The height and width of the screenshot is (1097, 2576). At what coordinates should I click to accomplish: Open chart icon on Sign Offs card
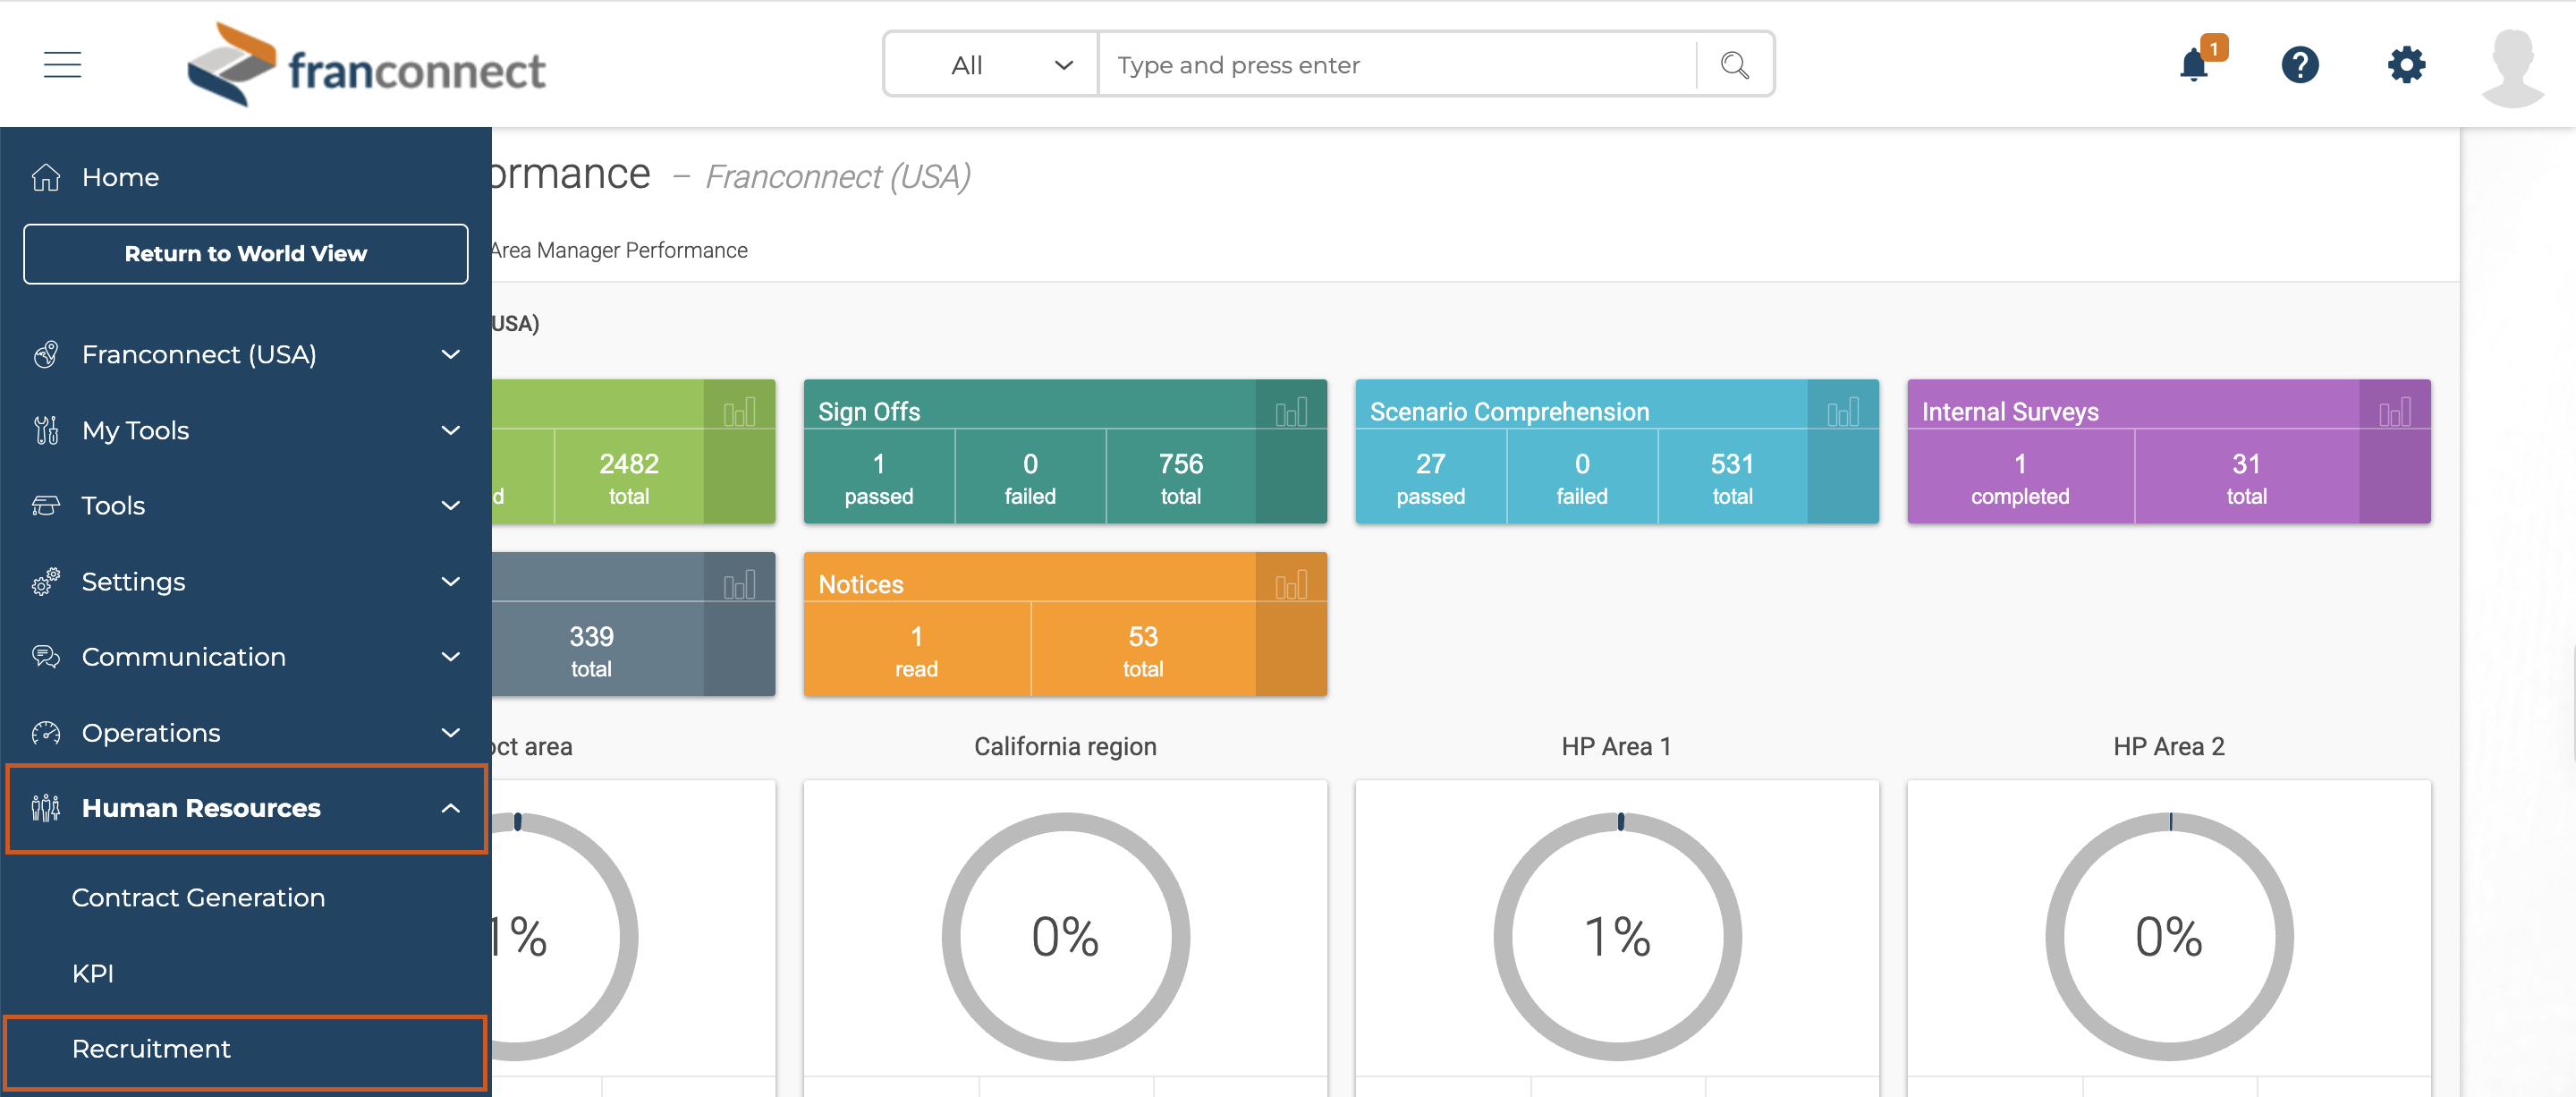point(1291,412)
